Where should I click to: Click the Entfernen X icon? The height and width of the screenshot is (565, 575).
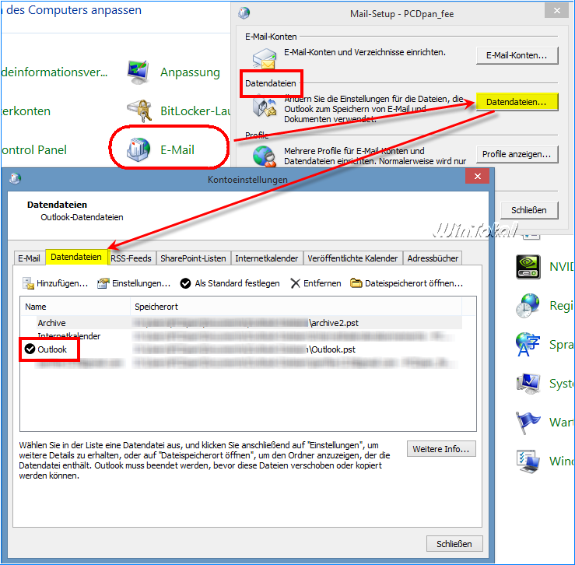click(295, 283)
